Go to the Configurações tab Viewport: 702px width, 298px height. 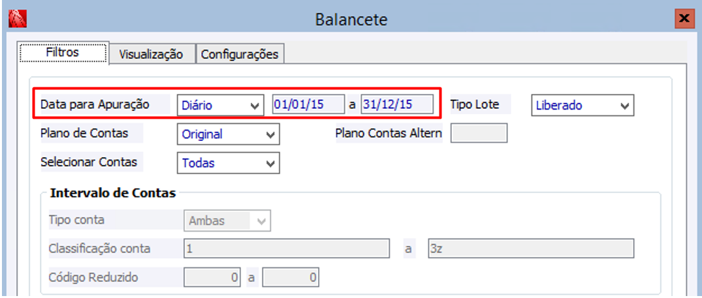coord(240,54)
